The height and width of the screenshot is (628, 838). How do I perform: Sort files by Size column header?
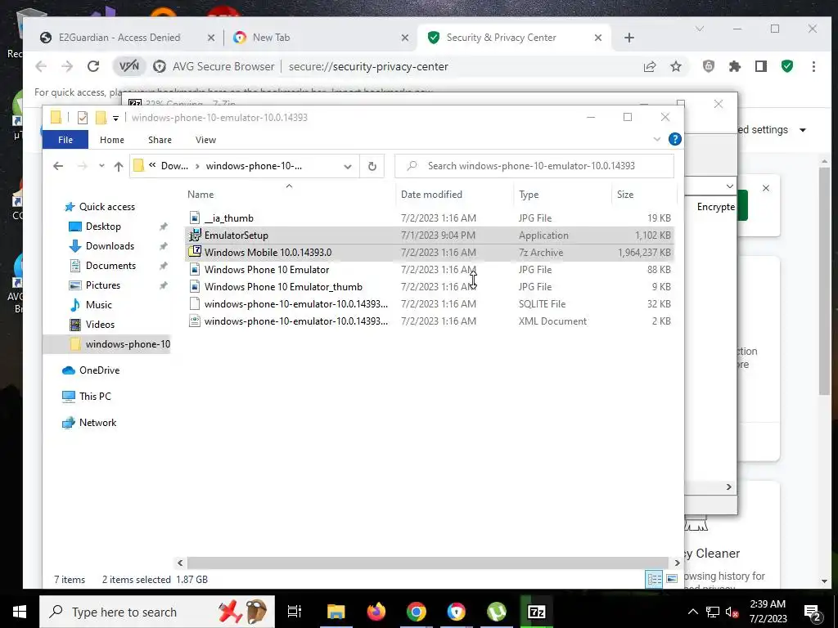[644, 195]
